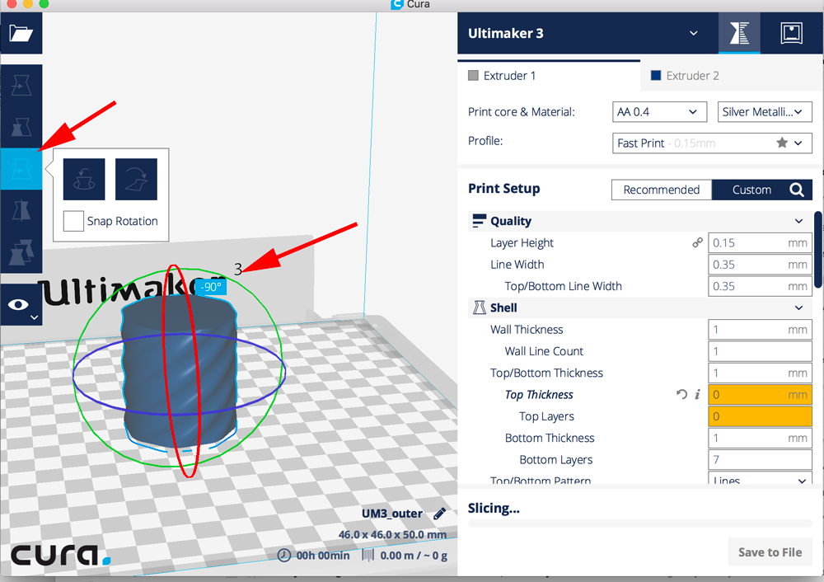824x582 pixels.
Task: Open the Fast Print profile dropdown
Action: (x=712, y=143)
